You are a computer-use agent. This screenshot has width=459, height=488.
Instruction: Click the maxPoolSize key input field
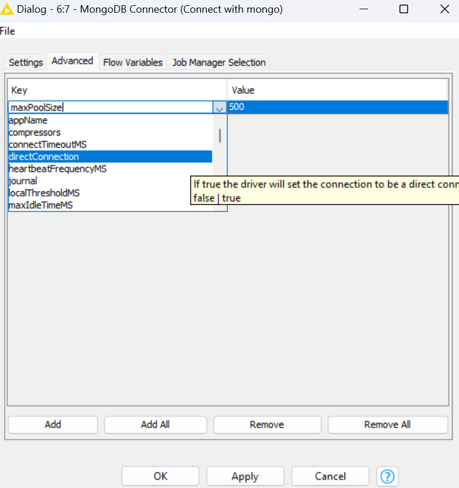point(110,107)
